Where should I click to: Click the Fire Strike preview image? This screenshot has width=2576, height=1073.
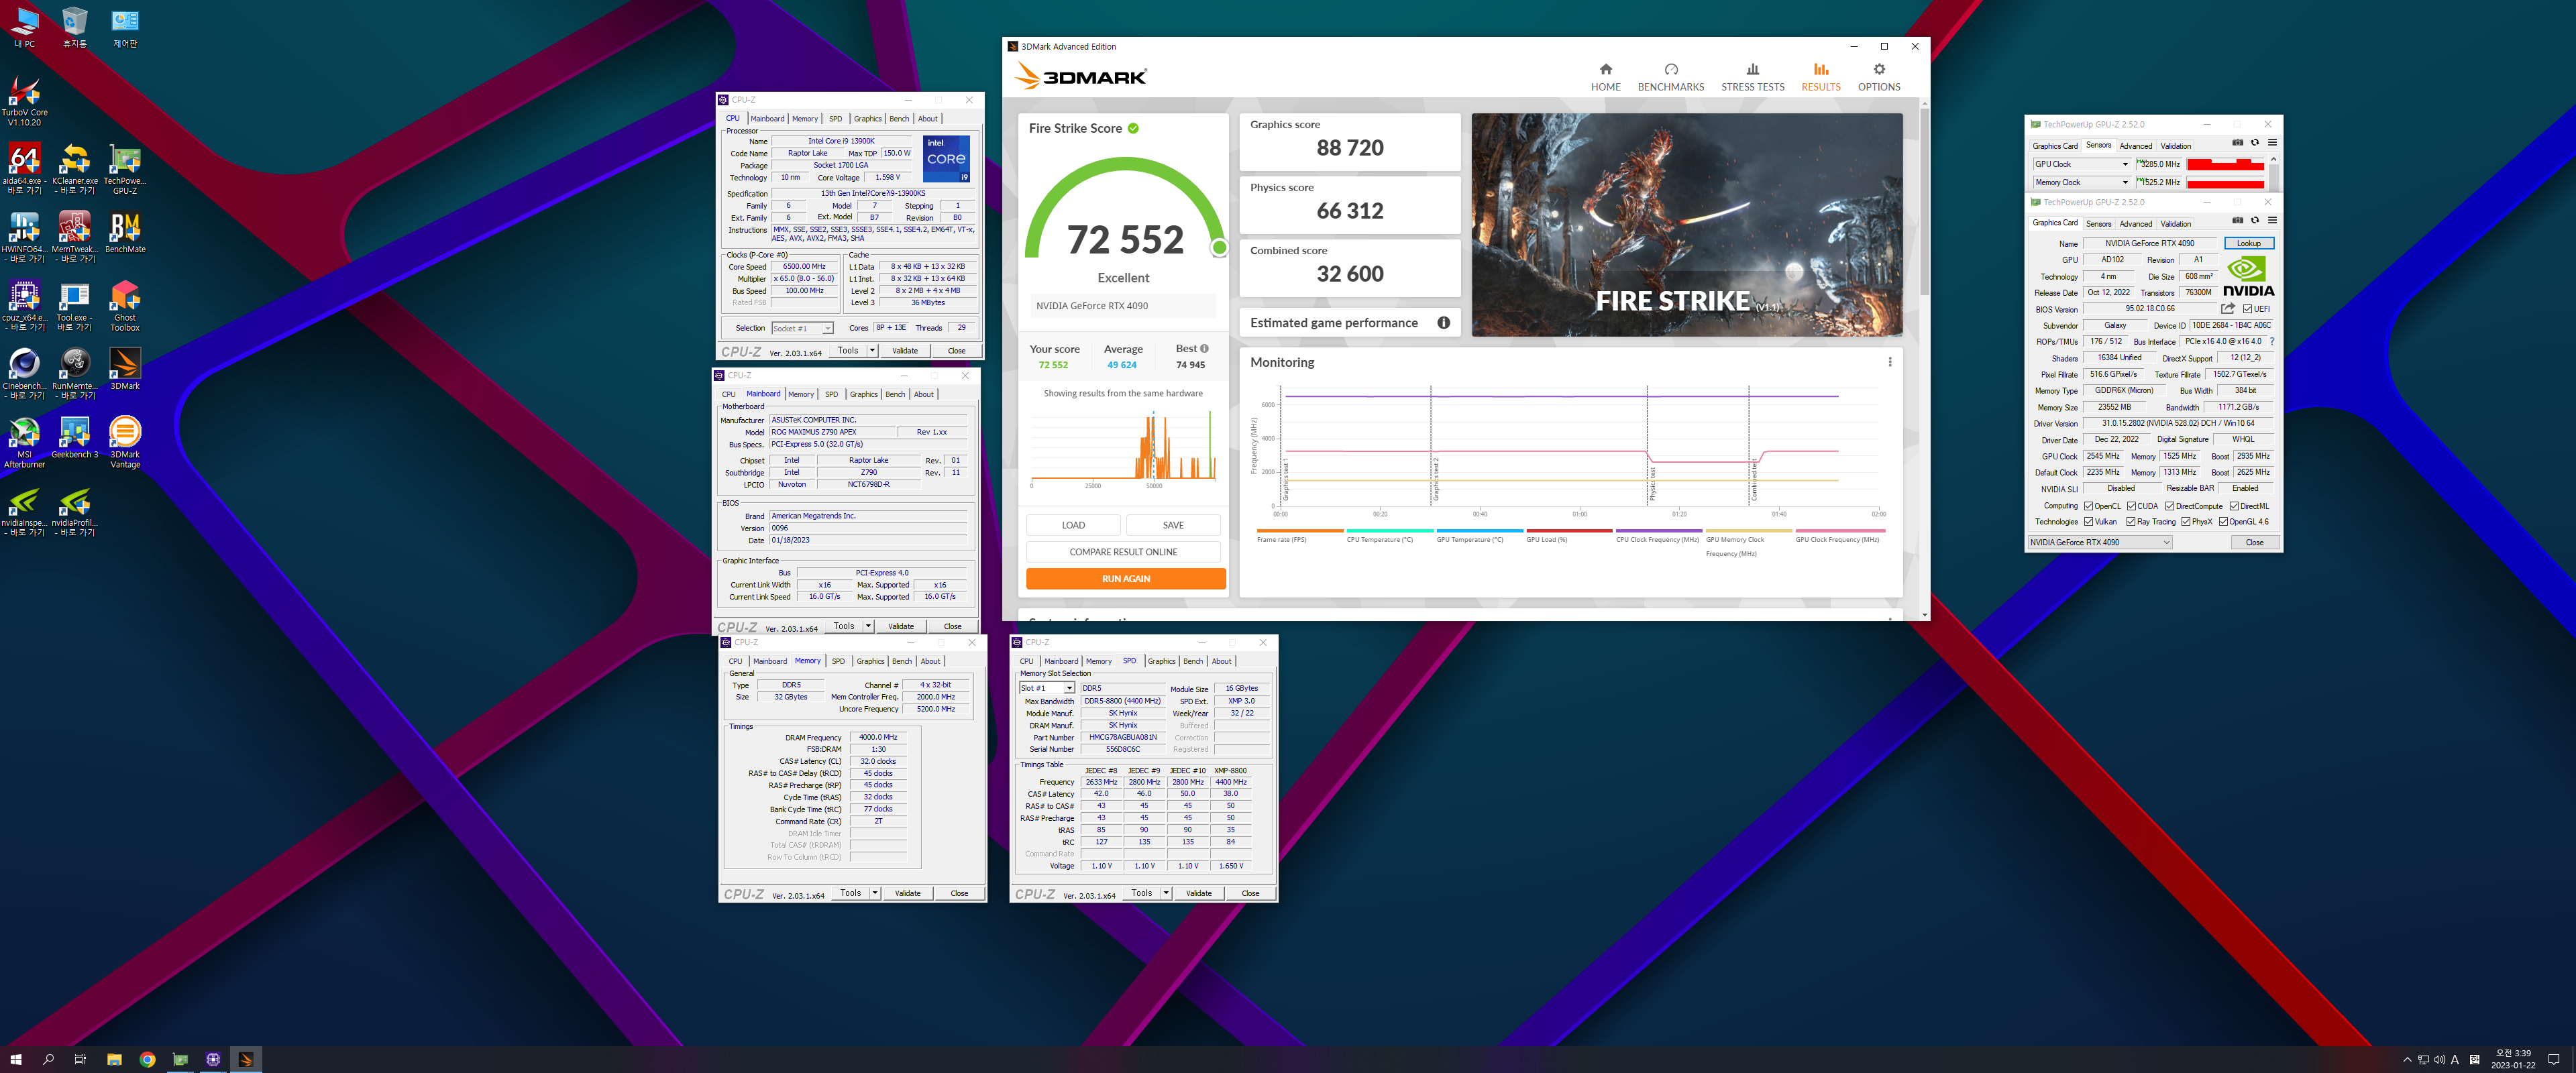[1686, 224]
